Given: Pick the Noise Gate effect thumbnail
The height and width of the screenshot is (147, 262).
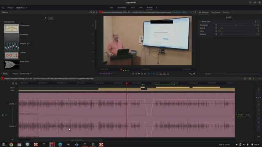Looking at the screenshot, I should pyautogui.click(x=12, y=65).
